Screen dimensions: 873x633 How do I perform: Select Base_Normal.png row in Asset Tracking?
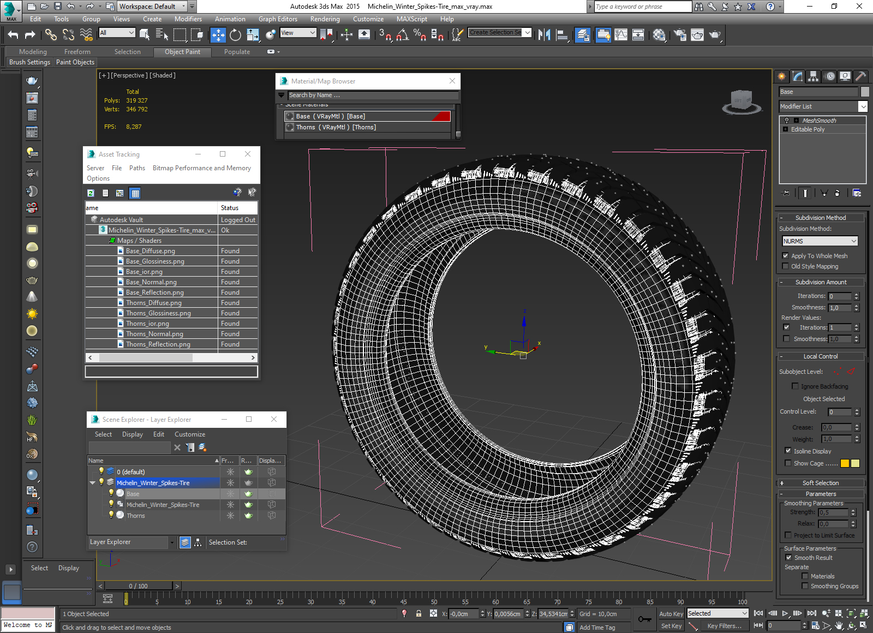[x=171, y=282]
